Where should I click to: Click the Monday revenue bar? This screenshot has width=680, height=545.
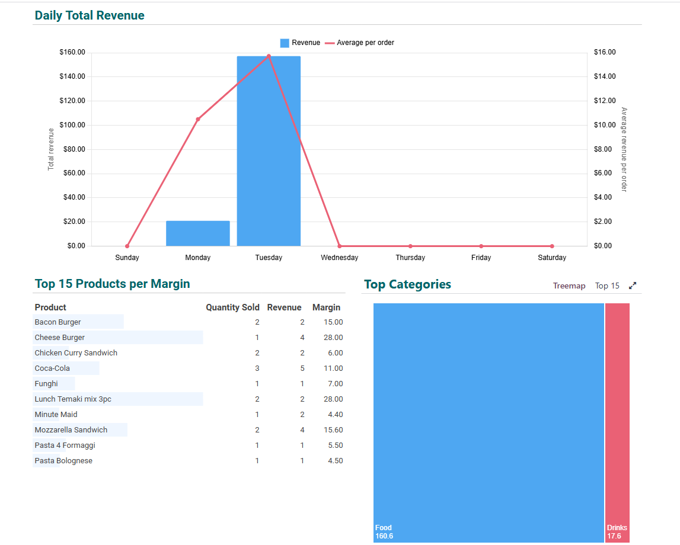(197, 233)
